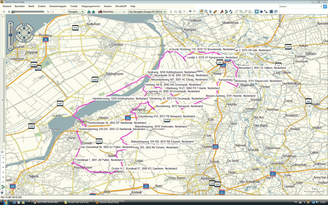
Task: Select the New Route tool
Action: 226,12
